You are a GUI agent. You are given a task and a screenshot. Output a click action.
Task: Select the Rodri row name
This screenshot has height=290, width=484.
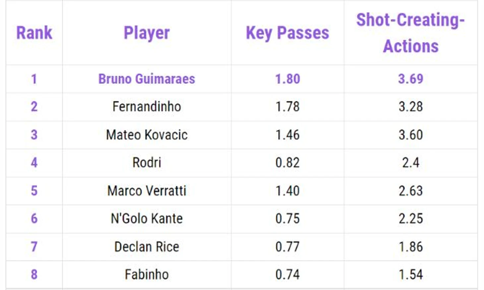147,163
